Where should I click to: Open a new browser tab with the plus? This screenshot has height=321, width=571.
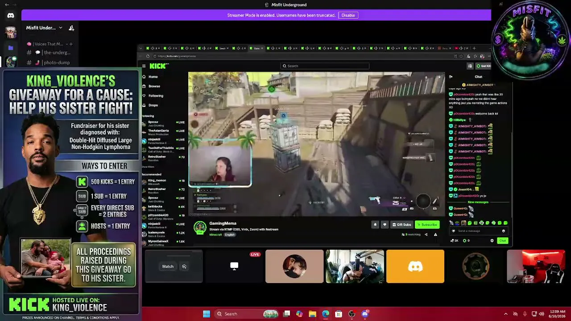pos(474,48)
